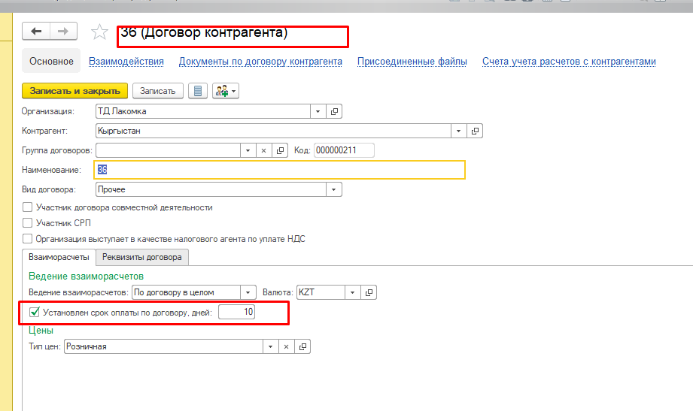
Task: Open the Тип цен dropdown list
Action: (x=270, y=346)
